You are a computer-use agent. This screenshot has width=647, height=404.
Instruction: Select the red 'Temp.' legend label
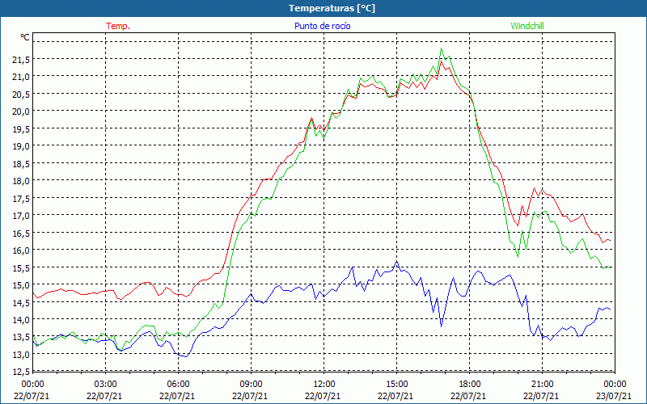click(118, 26)
